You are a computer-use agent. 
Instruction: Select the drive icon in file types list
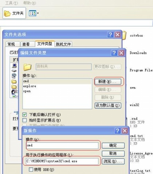tap(14, 70)
